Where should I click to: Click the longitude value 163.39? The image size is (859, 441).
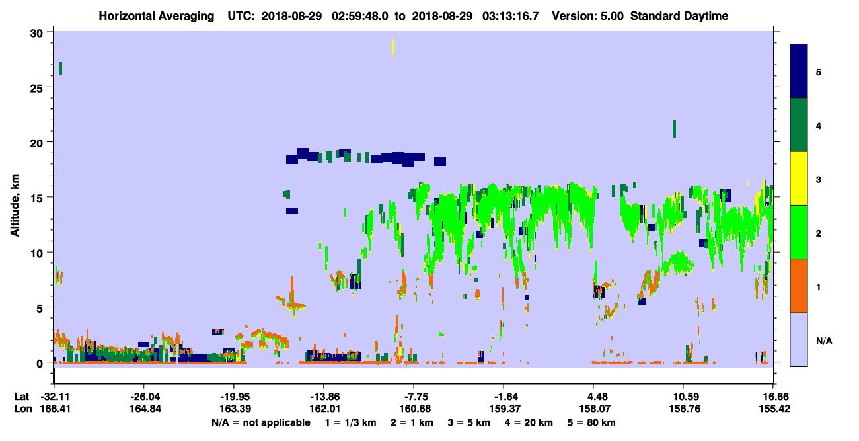pos(233,409)
